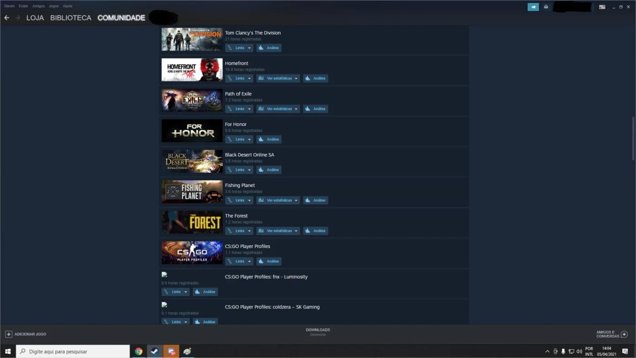The image size is (636, 358).
Task: Switch to the BIBLIOTECA tab
Action: coord(70,18)
